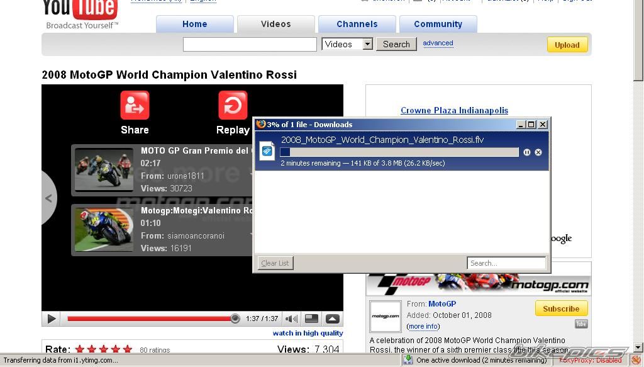The height and width of the screenshot is (367, 644).
Task: Click the Motogp:Motegi:Valentino video title
Action: (197, 211)
